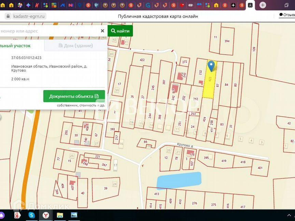This screenshot has height=221, width=295.
Task: Click land parcel 395 on the map
Action: 206,158
